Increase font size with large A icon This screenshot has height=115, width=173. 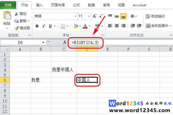[x=95, y=16]
